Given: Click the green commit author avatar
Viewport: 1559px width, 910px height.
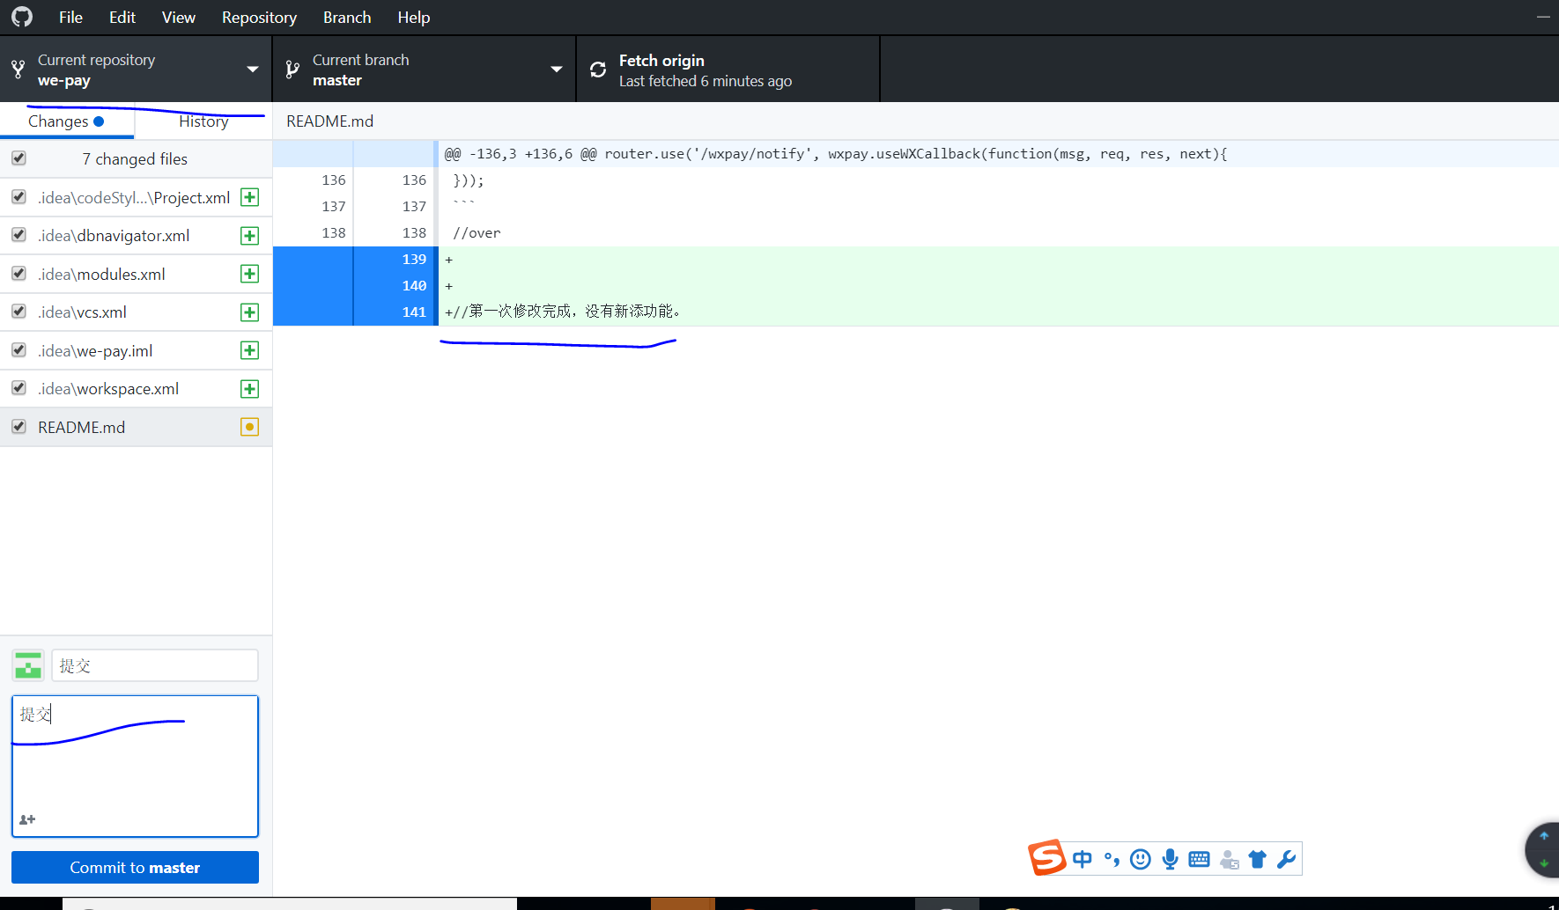Looking at the screenshot, I should point(28,665).
